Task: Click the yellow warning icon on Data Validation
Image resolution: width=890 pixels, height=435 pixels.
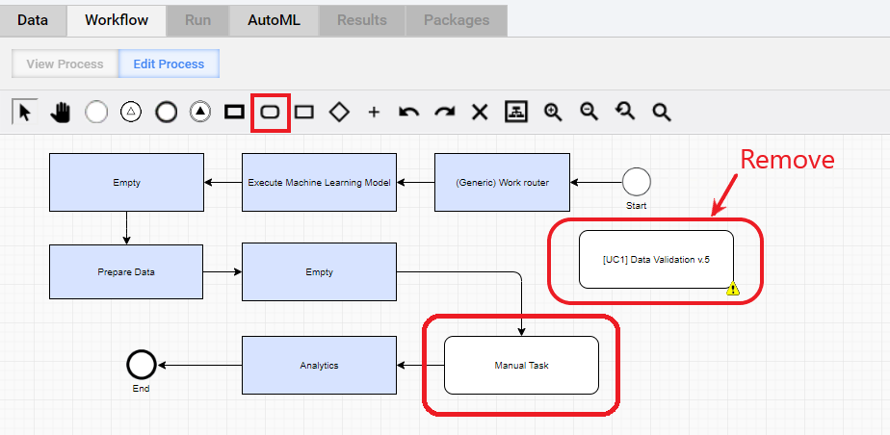Action: pos(733,289)
